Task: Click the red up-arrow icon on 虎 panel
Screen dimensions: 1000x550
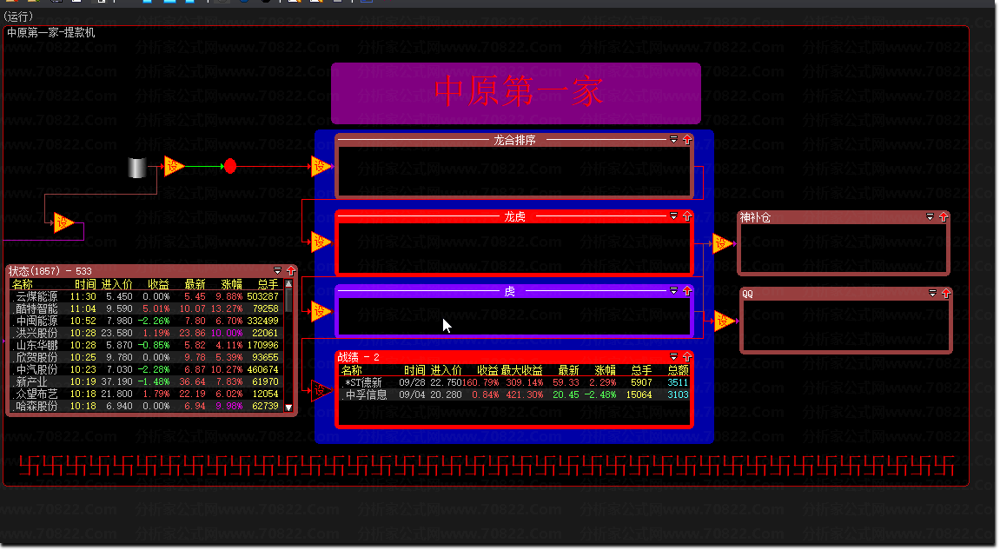Action: click(687, 291)
